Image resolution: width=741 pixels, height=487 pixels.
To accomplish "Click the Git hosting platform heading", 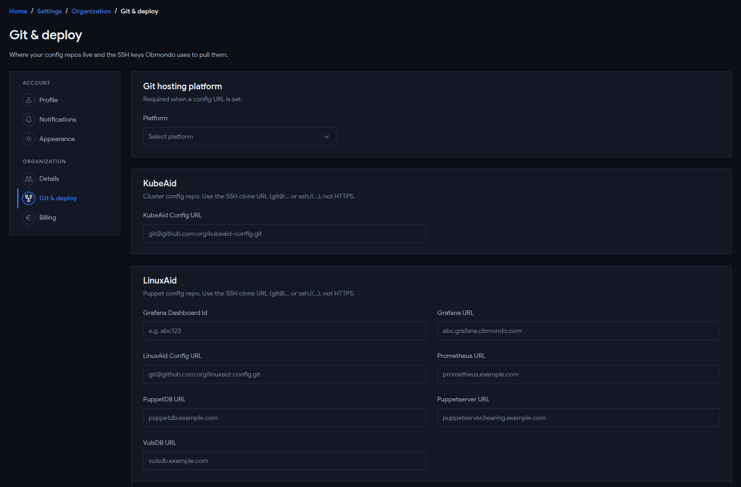I will tap(182, 86).
